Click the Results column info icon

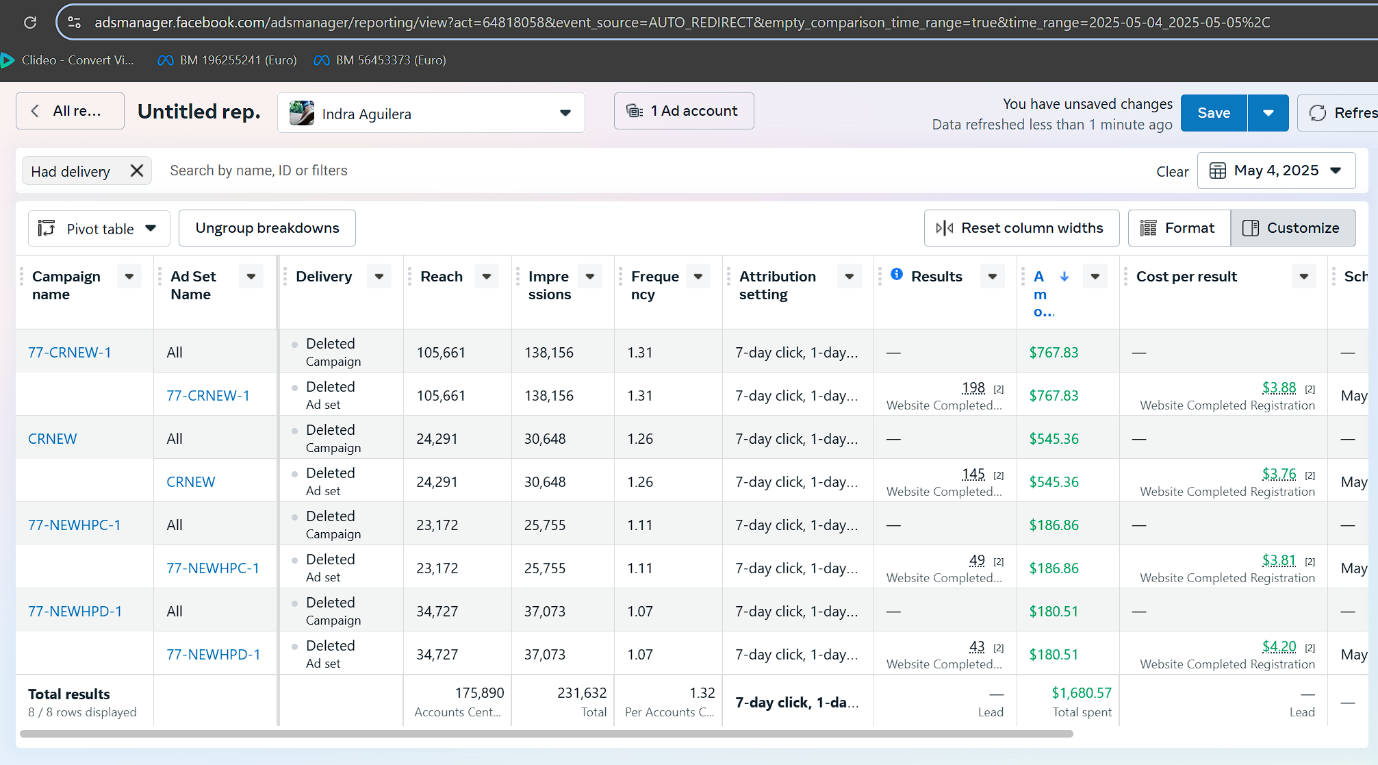897,275
